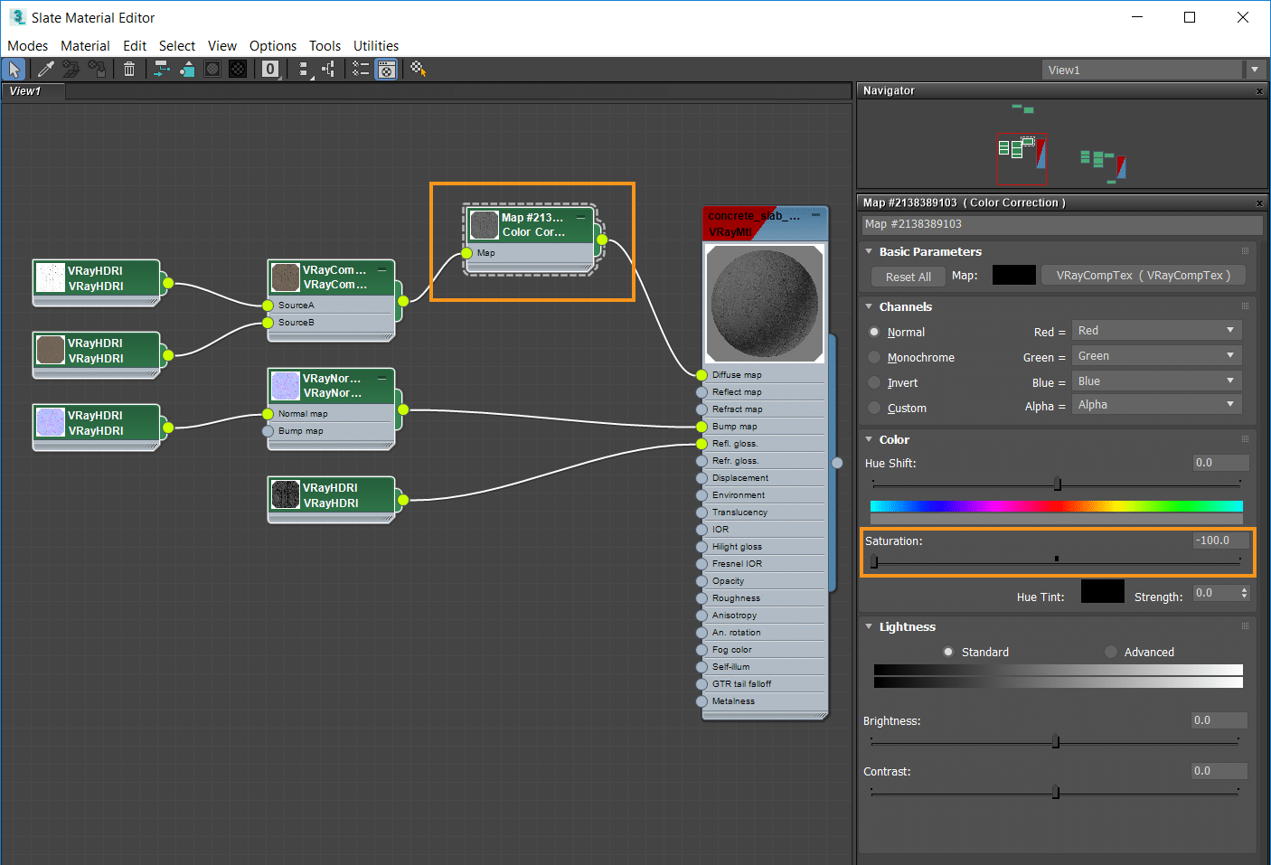Collapse the Color rollout
Image resolution: width=1271 pixels, height=865 pixels.
869,439
